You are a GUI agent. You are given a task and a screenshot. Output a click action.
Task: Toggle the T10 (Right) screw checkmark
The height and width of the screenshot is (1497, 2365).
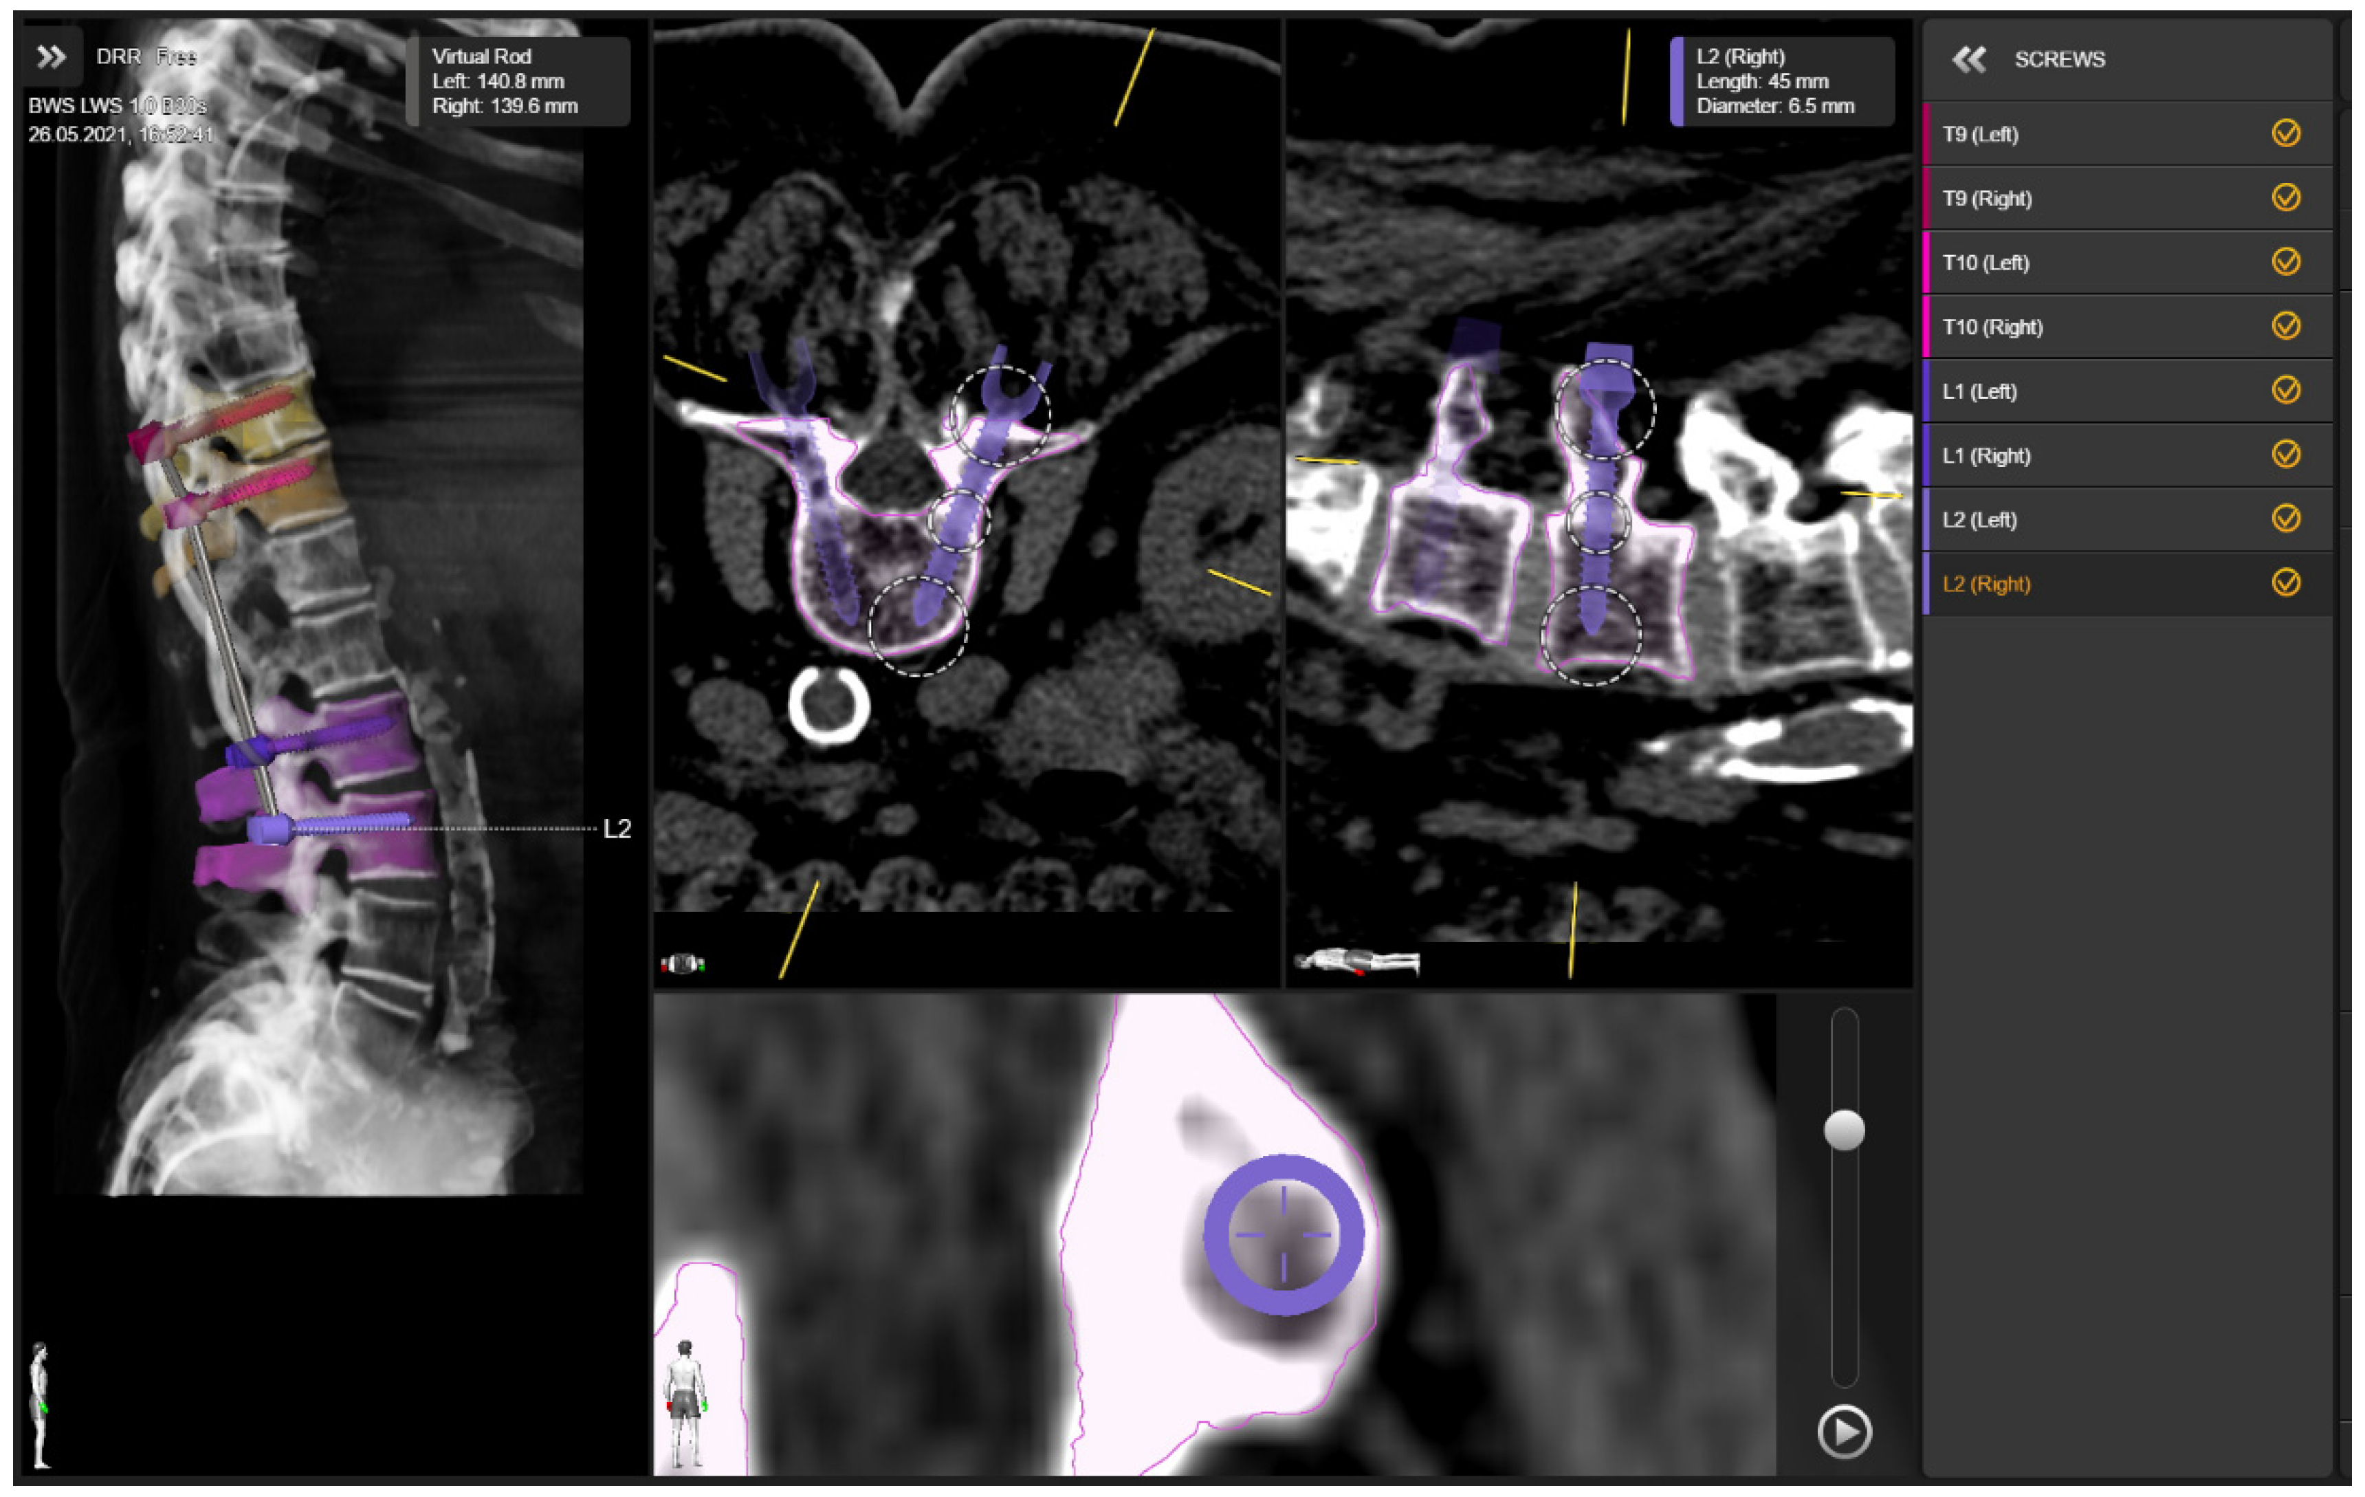point(2285,326)
